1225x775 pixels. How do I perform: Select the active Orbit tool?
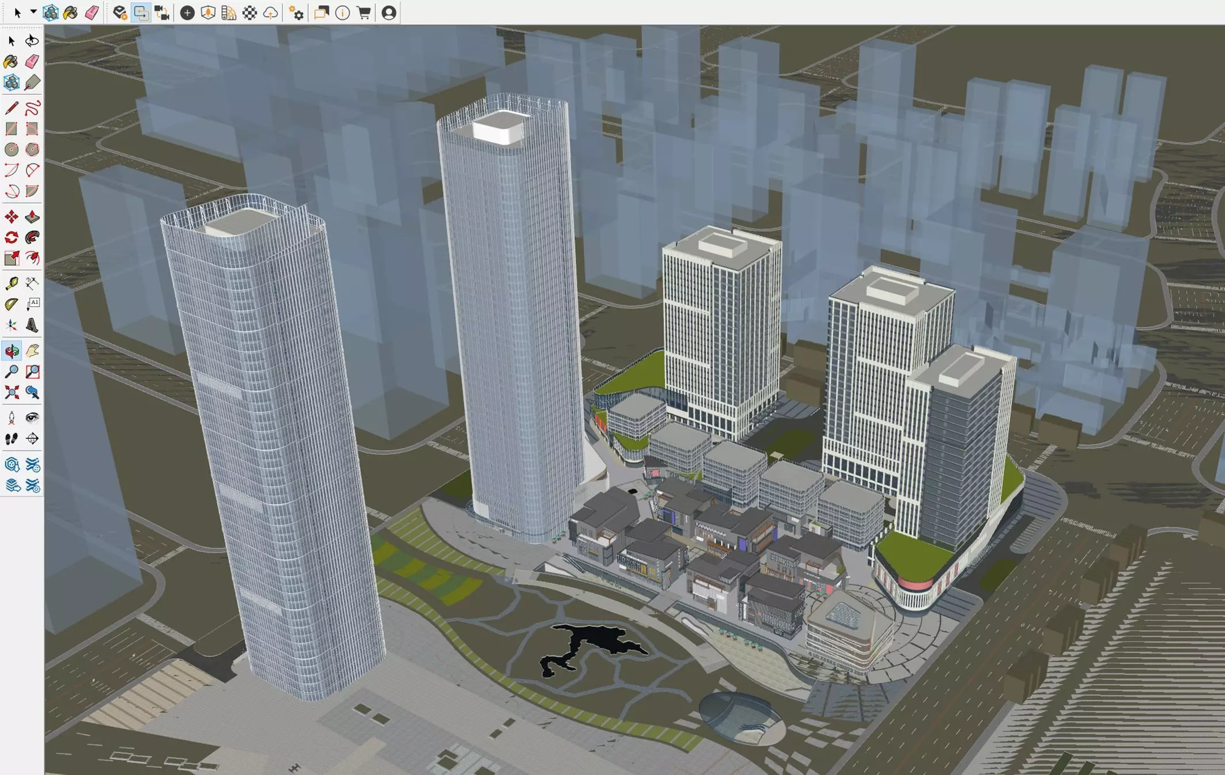12,351
